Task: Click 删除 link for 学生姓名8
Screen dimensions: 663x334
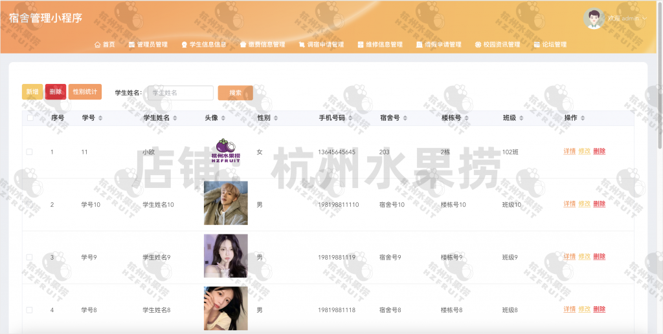Action: click(599, 309)
